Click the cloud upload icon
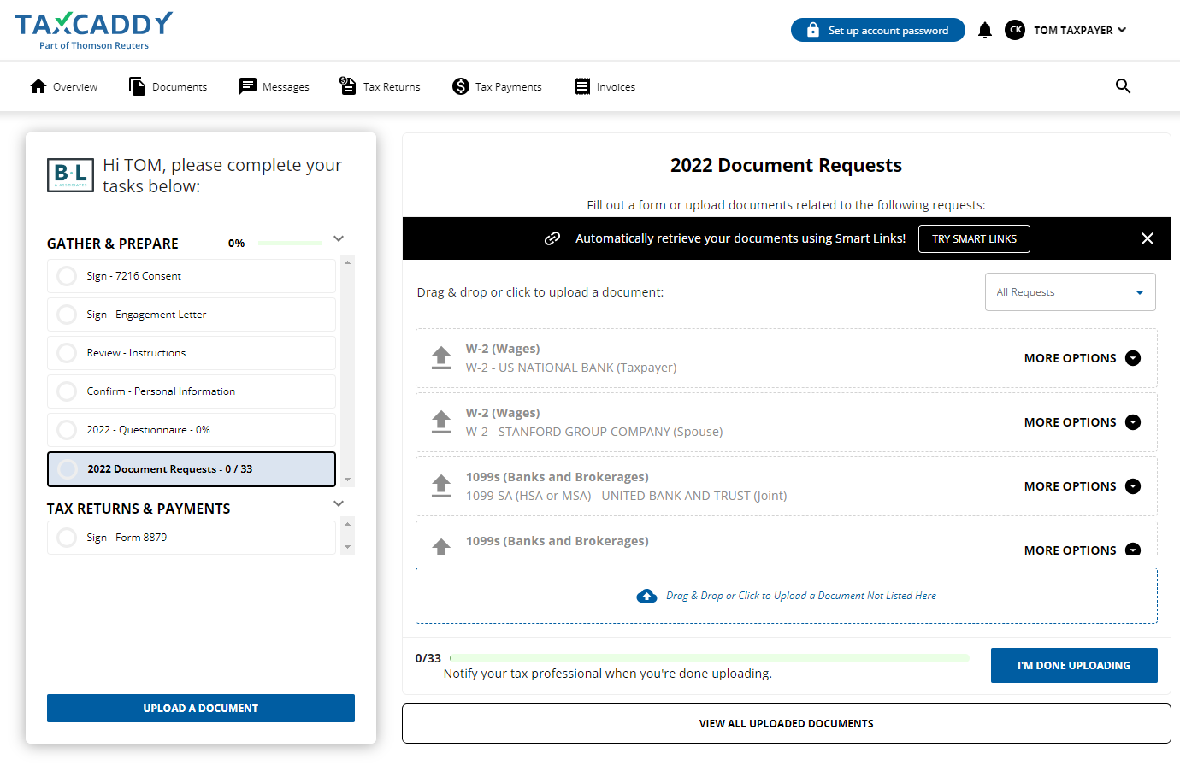 (x=647, y=596)
